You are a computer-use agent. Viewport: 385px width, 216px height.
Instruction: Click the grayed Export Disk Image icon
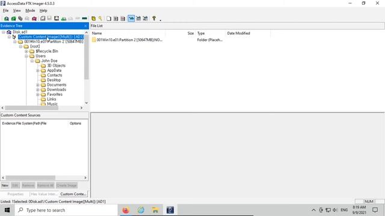coord(49,19)
